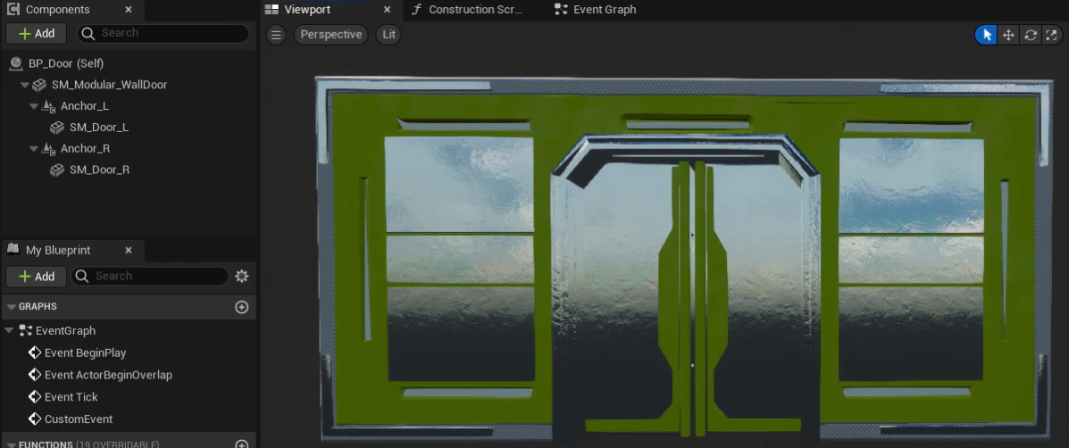The height and width of the screenshot is (448, 1069).
Task: Collapse the SM_Modular_WallDoor tree arrow
Action: coord(24,85)
